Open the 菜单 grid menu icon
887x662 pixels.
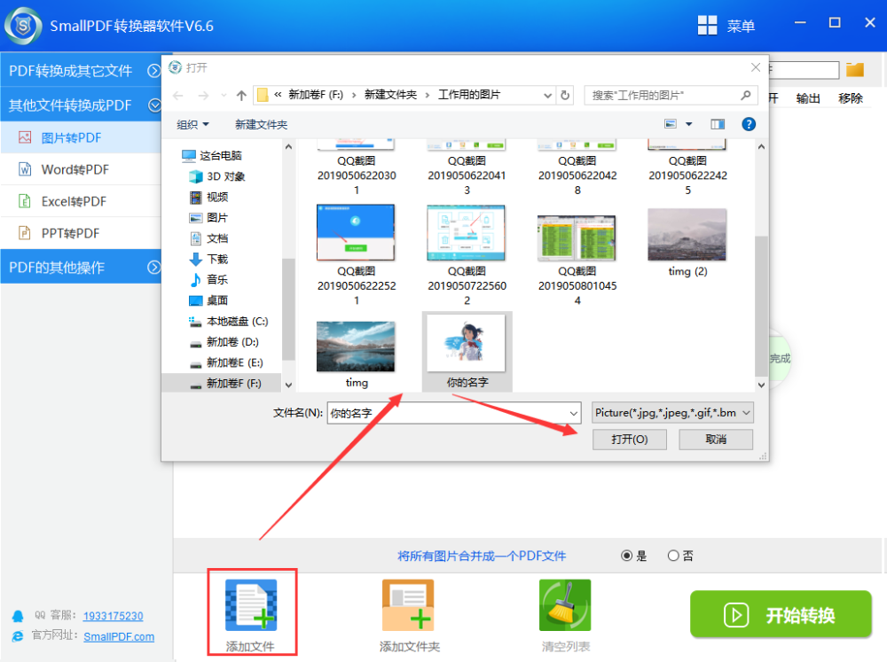pyautogui.click(x=707, y=26)
